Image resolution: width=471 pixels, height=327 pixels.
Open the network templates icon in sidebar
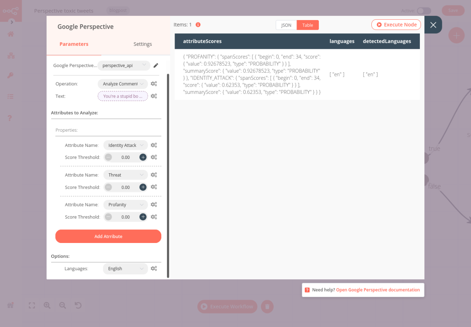pos(11,55)
